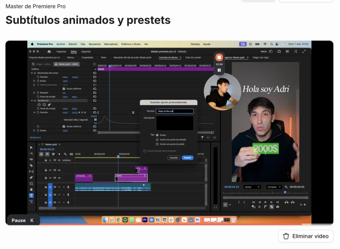Screen dimensions: 340x249
Task: Open the timeline wrench settings icon
Action: click(x=65, y=154)
